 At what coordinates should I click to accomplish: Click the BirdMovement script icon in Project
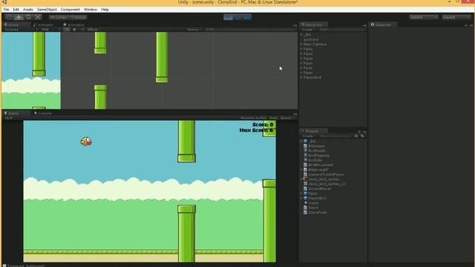pos(305,165)
